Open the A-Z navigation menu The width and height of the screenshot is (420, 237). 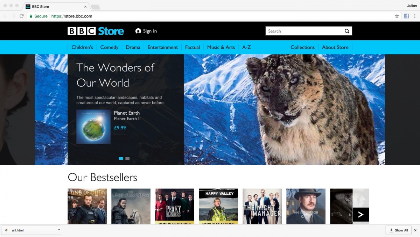coord(246,47)
